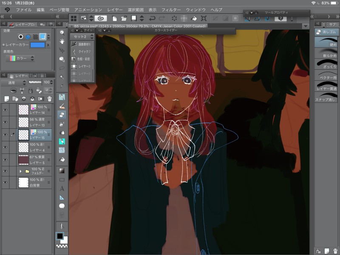Create a layer mask
Image resolution: width=340 pixels, height=255 pixels.
click(40, 99)
